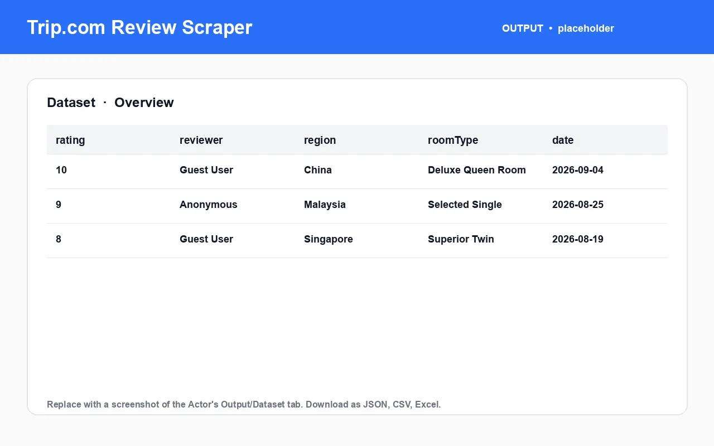Viewport: 714px width, 446px height.
Task: Click the OUTPUT label in header
Action: point(523,28)
